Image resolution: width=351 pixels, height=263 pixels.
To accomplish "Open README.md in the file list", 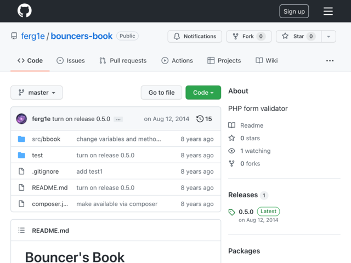I will coord(50,187).
